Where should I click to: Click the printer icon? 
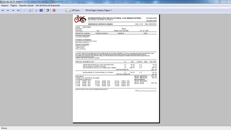(36, 10)
